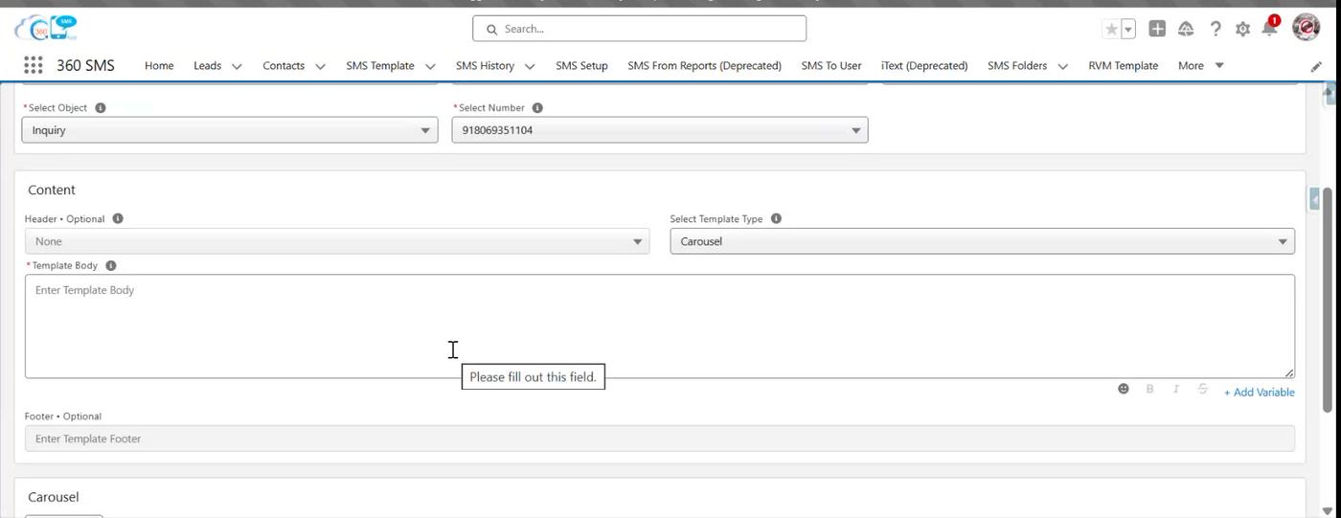Screen dimensions: 1341x518
Task: Open the RVM Template tab
Action: click(1123, 66)
